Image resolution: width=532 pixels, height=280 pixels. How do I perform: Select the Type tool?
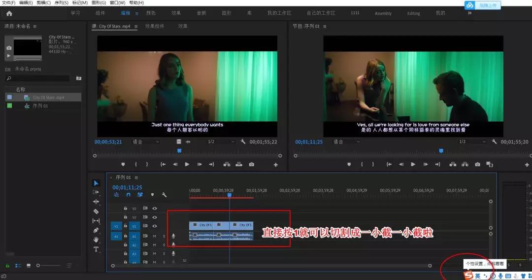point(96,249)
